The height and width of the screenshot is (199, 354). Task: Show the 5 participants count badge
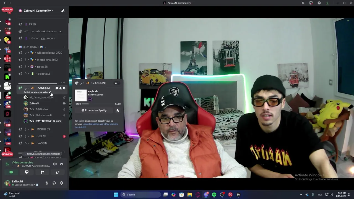(117, 83)
